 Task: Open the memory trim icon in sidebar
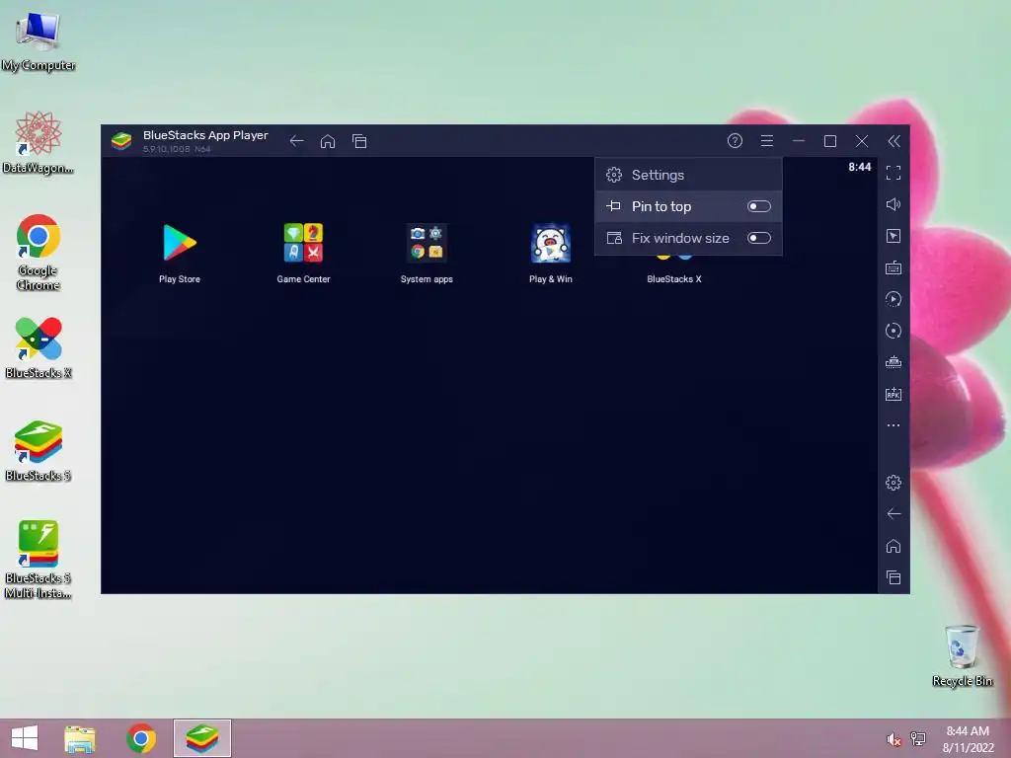click(x=893, y=362)
